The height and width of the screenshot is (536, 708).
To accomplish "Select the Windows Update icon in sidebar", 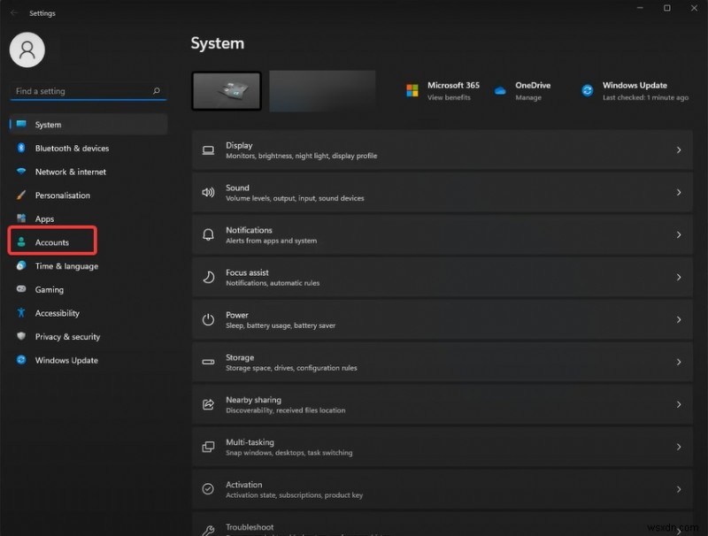I will click(21, 360).
